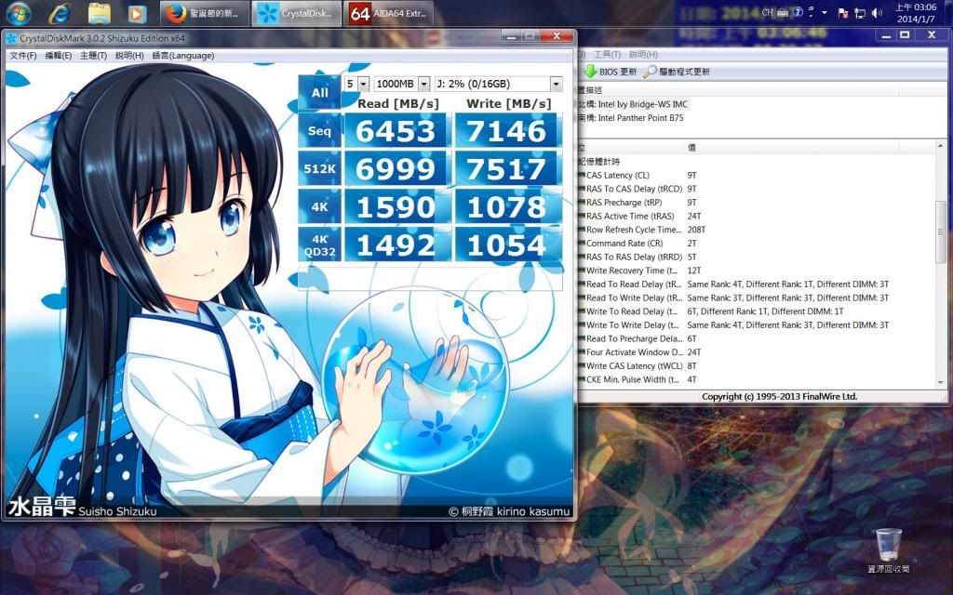Open 編輯(E) menu in CrystalDiskMark
The image size is (953, 595).
pyautogui.click(x=59, y=55)
